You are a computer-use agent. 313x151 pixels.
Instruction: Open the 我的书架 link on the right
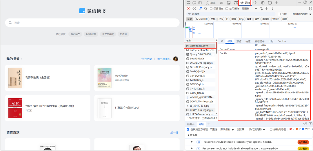pos(147,59)
